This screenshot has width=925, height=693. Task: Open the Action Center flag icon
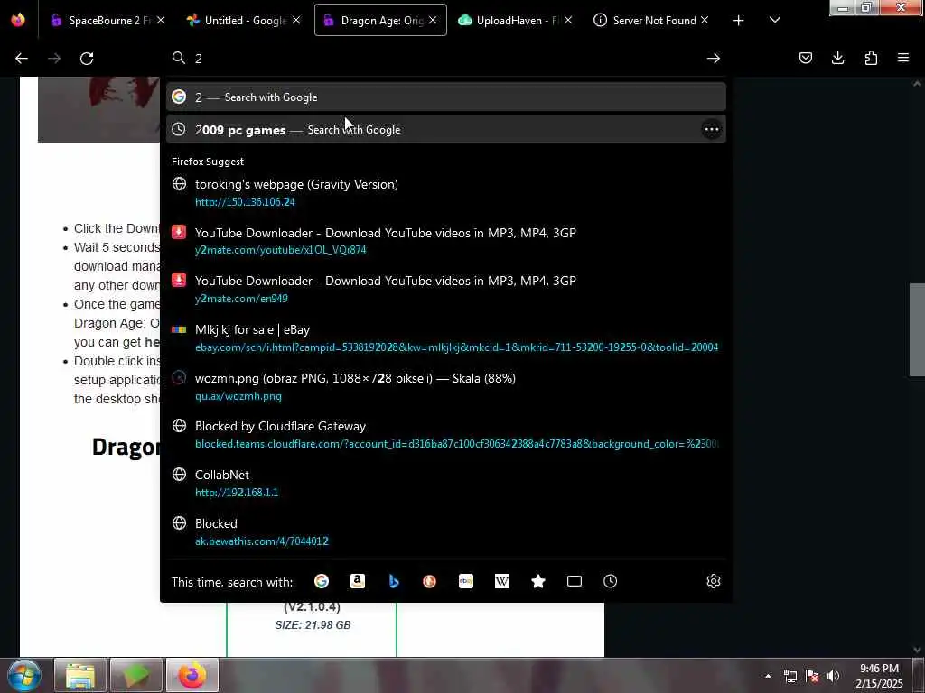(812, 676)
